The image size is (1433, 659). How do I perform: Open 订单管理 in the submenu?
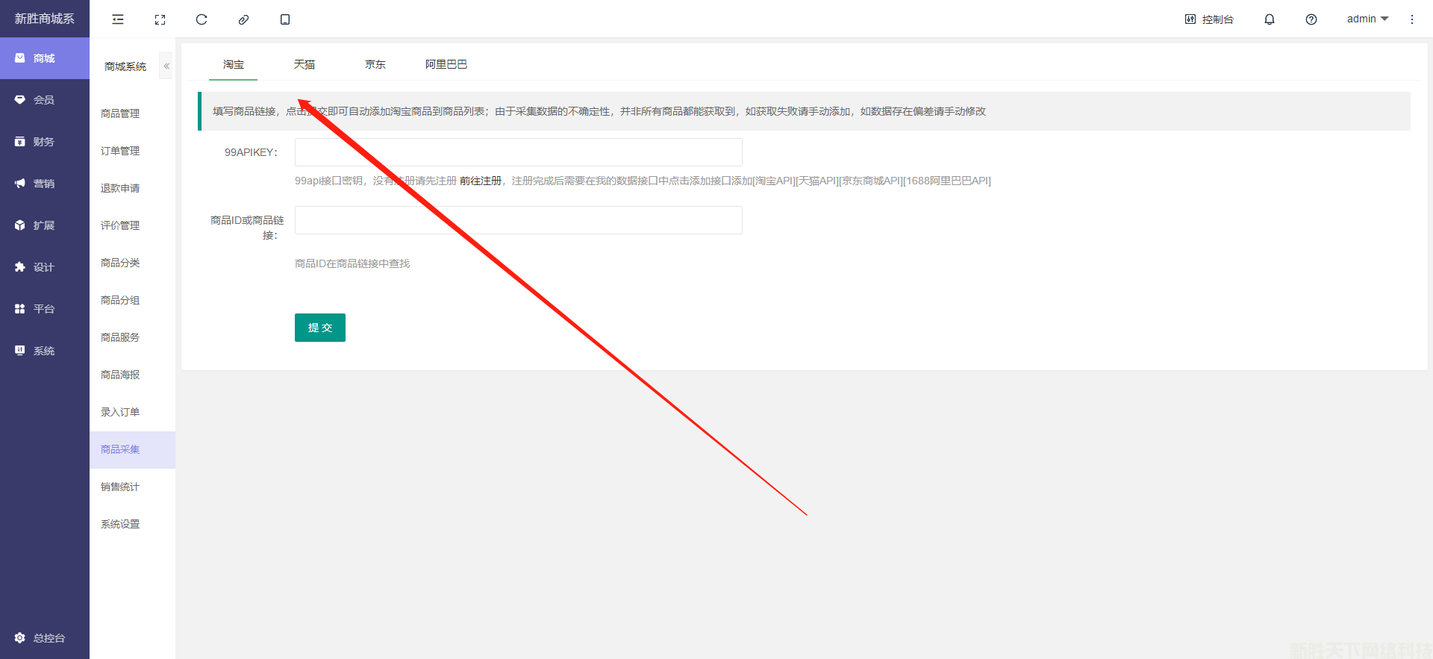(x=120, y=151)
